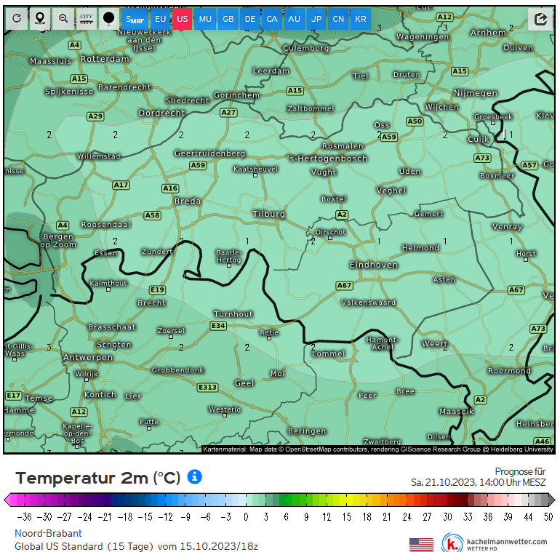Click the A27 road sign near Gorinchem
Image resolution: width=560 pixels, height=552 pixels.
pyautogui.click(x=228, y=113)
